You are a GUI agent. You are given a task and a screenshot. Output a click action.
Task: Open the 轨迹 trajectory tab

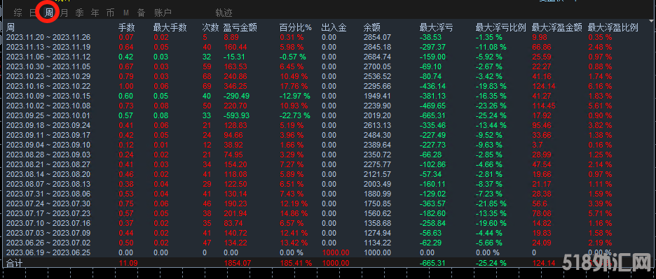224,13
